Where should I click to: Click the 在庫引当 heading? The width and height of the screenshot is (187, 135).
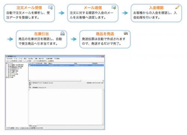(x=42, y=34)
